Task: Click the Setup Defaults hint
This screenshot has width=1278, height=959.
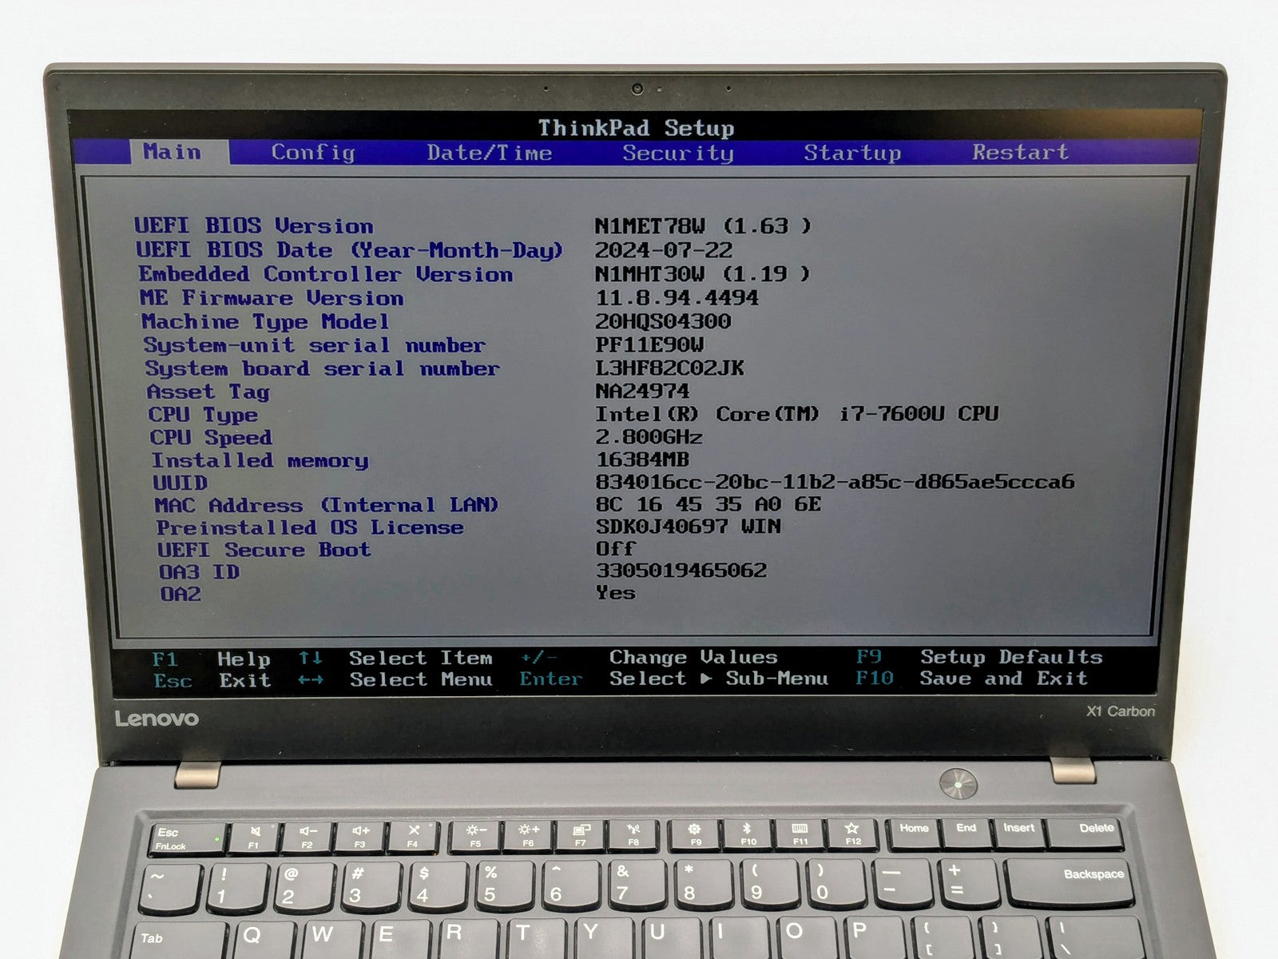Action: (x=1011, y=658)
